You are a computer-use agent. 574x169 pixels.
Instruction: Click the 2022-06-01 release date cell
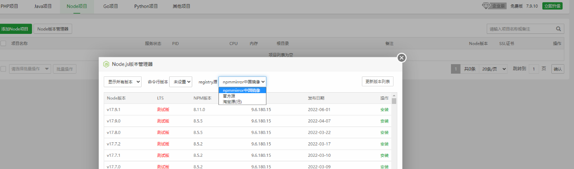pyautogui.click(x=319, y=109)
